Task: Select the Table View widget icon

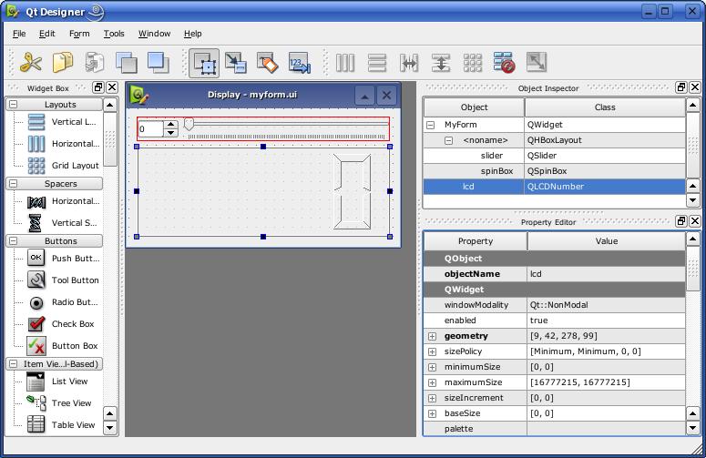Action: [x=36, y=424]
